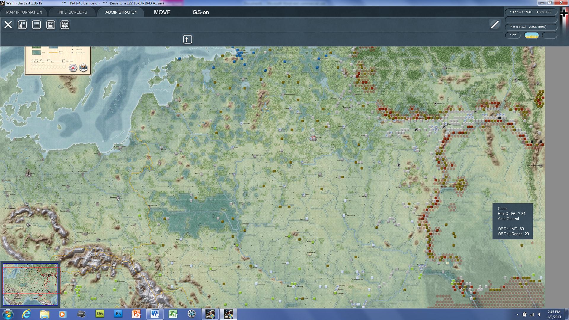Click the network signal tray icon
Viewport: 569px width, 320px height.
click(x=532, y=314)
